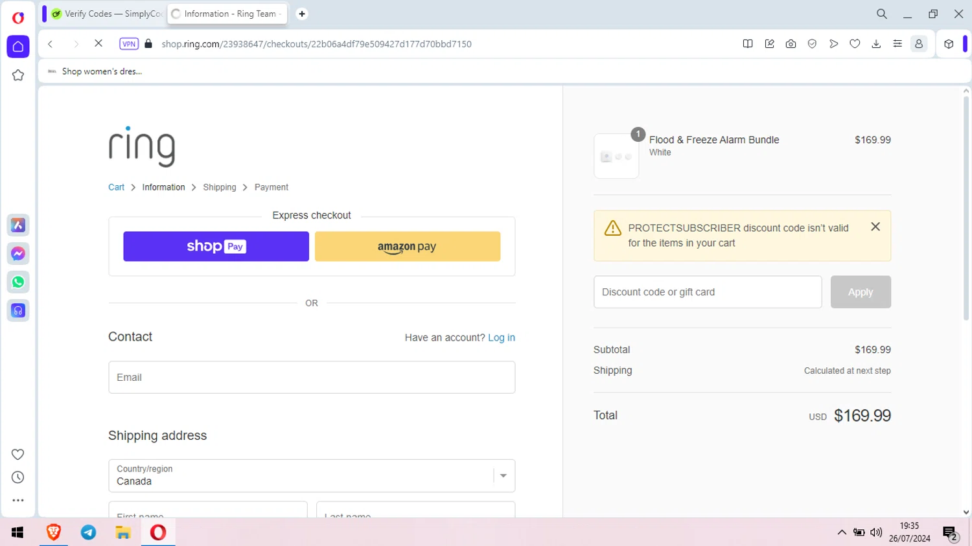
Task: Click Flood & Freeze Alarm Bundle thumbnail
Action: click(616, 156)
